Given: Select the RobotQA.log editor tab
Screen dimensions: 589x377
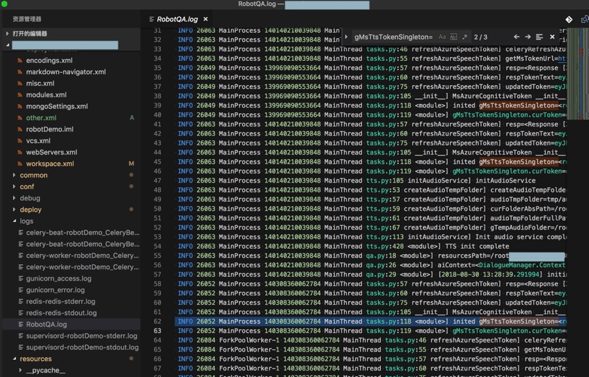Looking at the screenshot, I should tap(177, 20).
